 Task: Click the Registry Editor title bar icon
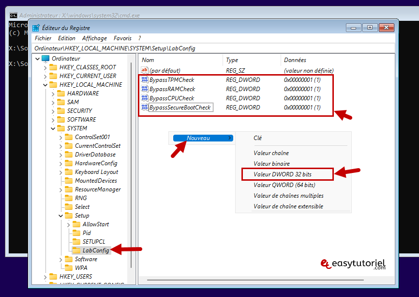point(36,28)
